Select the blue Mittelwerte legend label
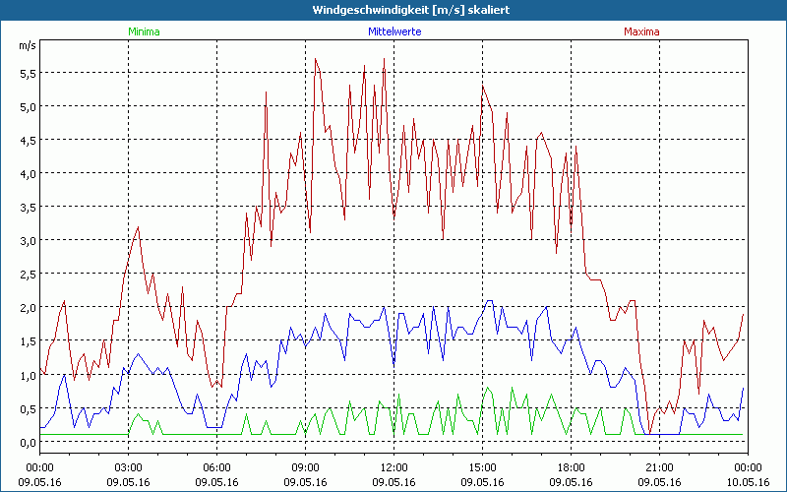Image resolution: width=787 pixels, height=492 pixels. coord(393,31)
